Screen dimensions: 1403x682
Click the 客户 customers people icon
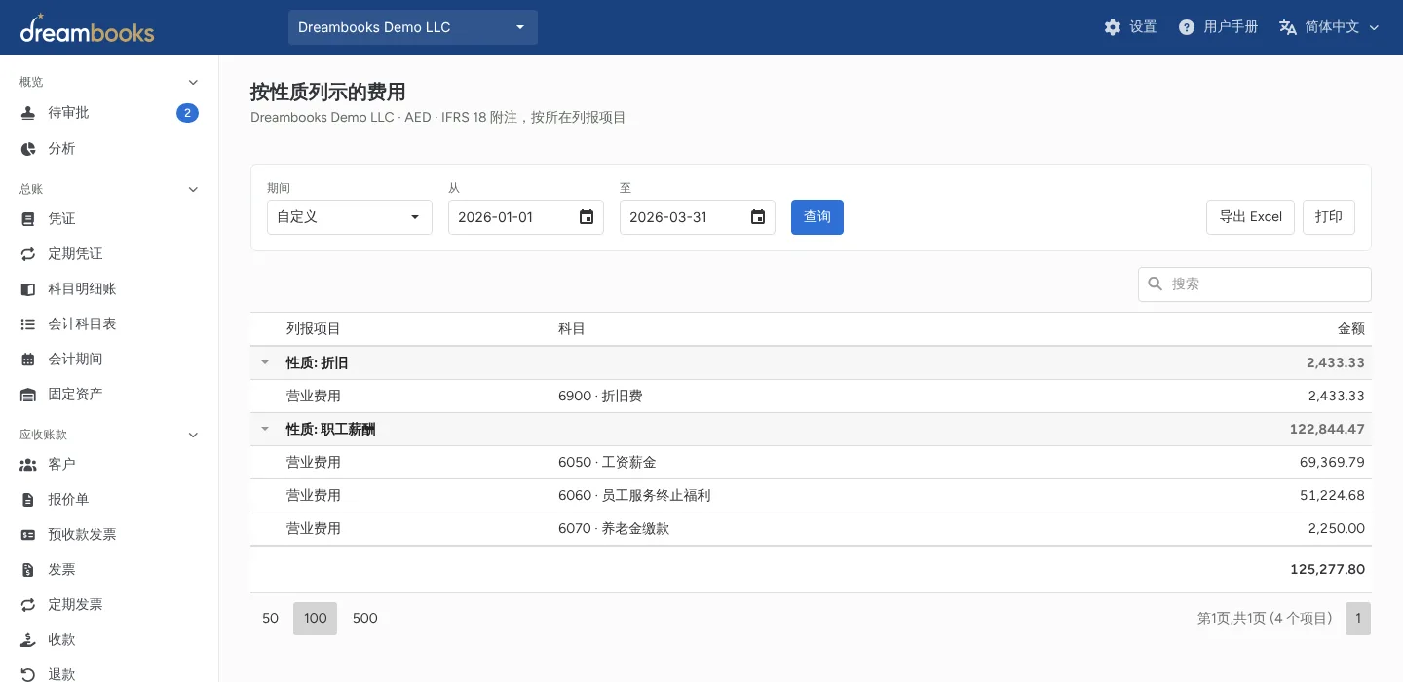[x=28, y=464]
